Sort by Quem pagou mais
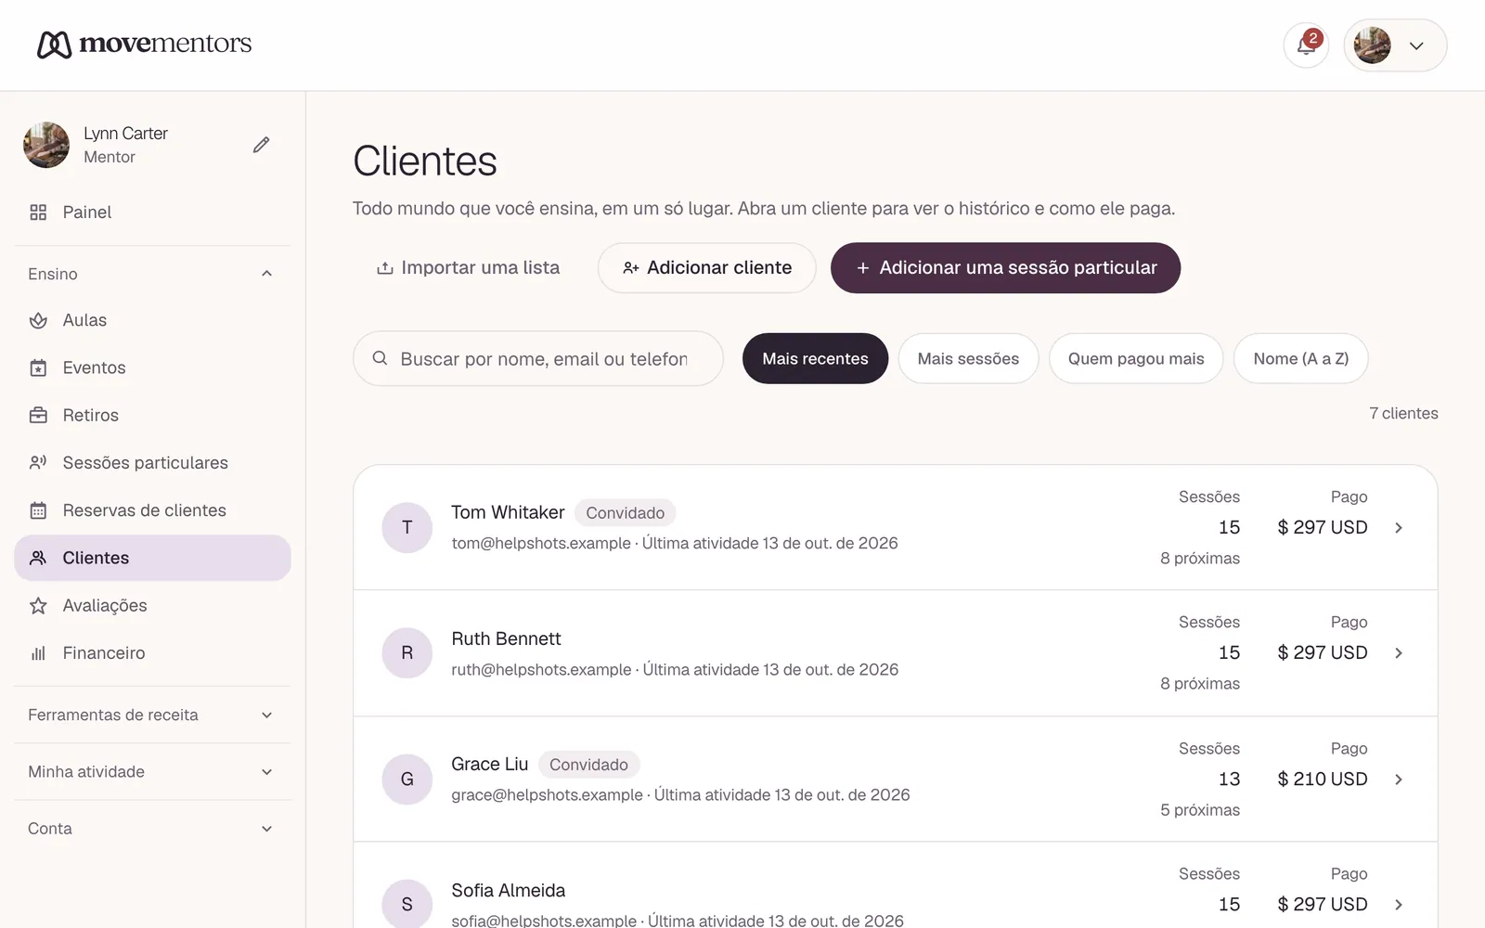The height and width of the screenshot is (928, 1485). pyautogui.click(x=1136, y=358)
